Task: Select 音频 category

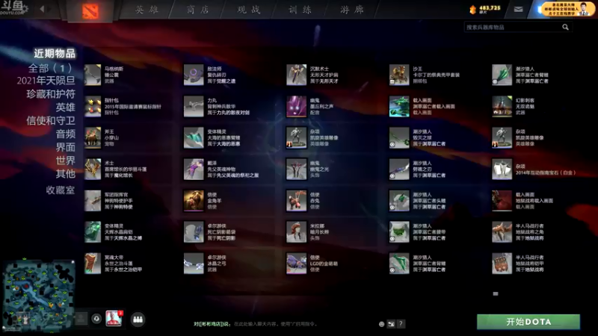Action: tap(65, 134)
